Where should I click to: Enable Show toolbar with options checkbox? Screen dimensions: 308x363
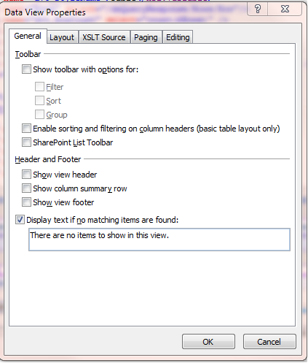tap(26, 69)
